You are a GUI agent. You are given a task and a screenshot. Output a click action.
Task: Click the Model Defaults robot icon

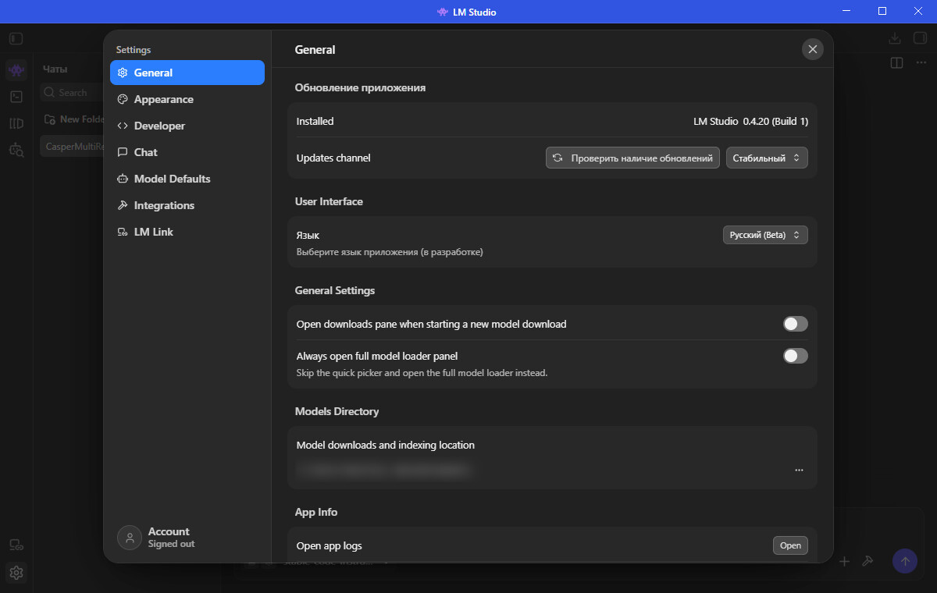pos(123,179)
